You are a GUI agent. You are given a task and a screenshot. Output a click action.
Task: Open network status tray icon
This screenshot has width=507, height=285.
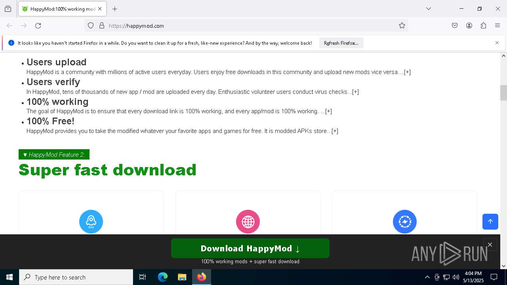(x=446, y=277)
